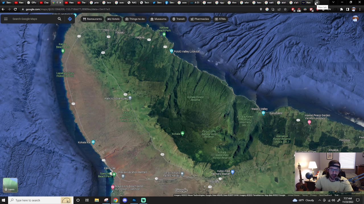
Task: Click the Kohala mountain pin
Action: [x=183, y=133]
